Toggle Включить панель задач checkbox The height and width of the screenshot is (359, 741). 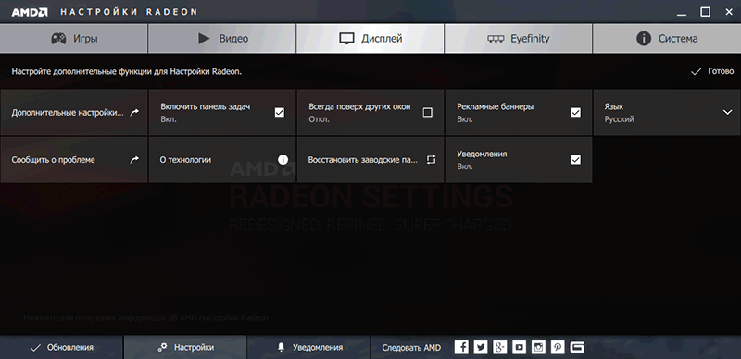[x=280, y=113]
